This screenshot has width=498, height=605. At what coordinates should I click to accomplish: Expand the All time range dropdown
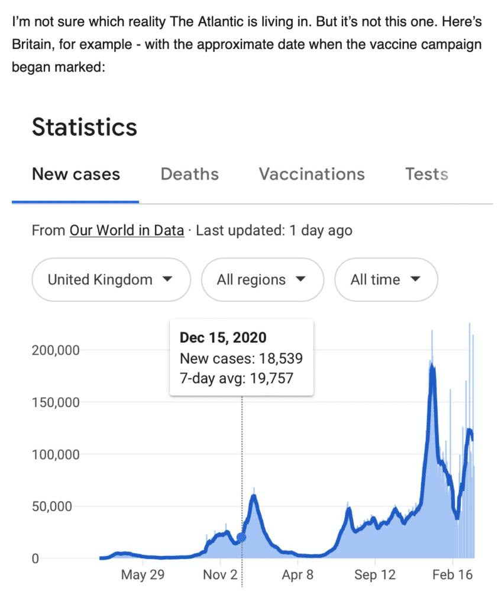coord(386,279)
